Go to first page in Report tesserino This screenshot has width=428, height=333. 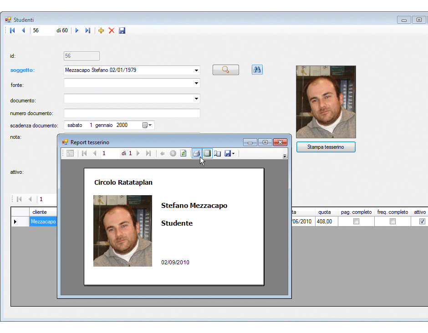click(x=84, y=154)
